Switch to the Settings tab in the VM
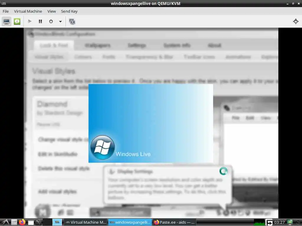Viewport: 302px width, 226px height. (x=137, y=46)
